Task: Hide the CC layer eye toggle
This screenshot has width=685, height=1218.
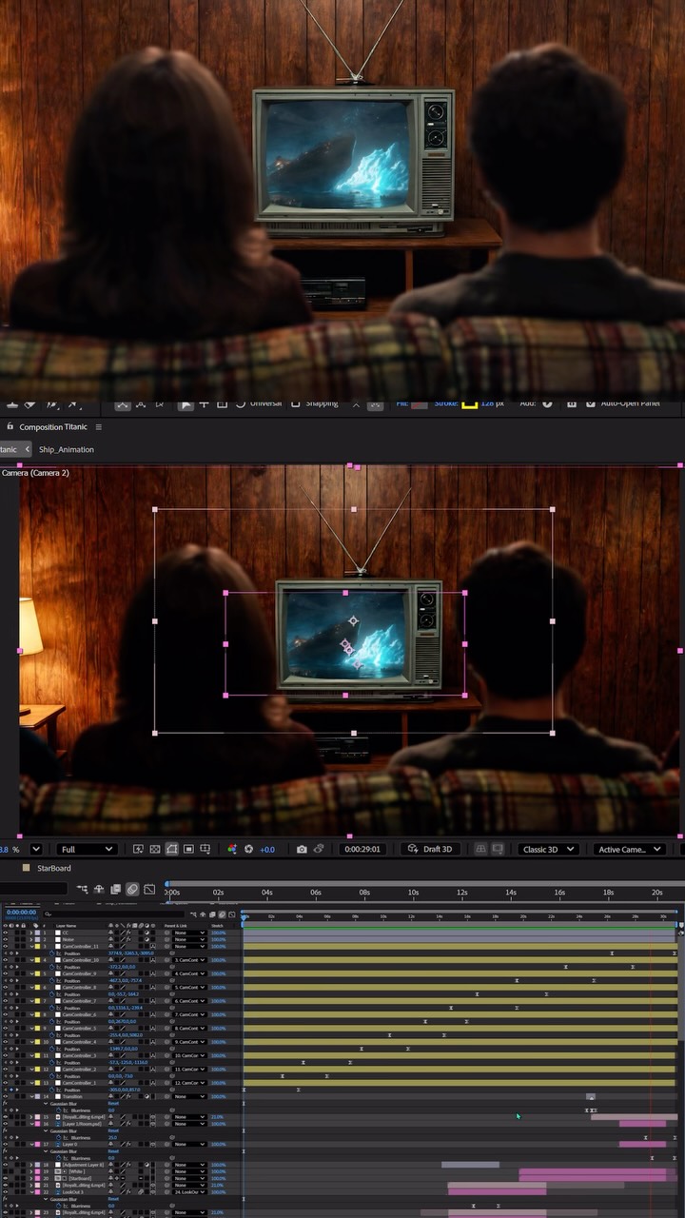Action: (5, 933)
